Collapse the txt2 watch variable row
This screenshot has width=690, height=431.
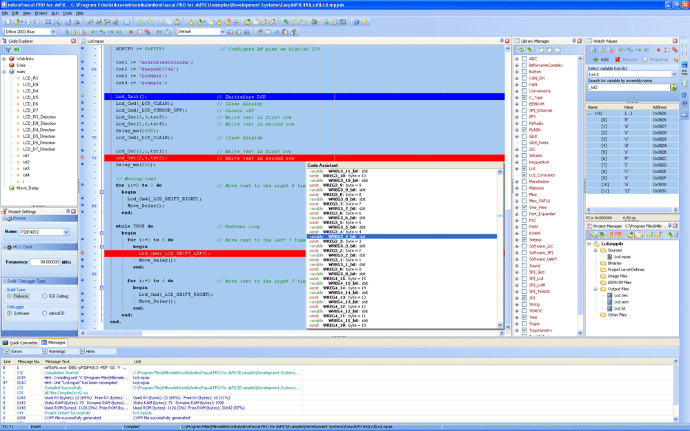click(x=589, y=113)
